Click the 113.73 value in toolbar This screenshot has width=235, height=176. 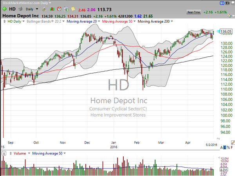104,10
